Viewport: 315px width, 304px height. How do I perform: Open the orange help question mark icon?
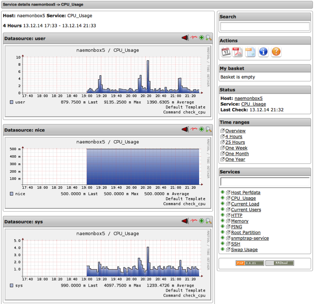coord(276,52)
